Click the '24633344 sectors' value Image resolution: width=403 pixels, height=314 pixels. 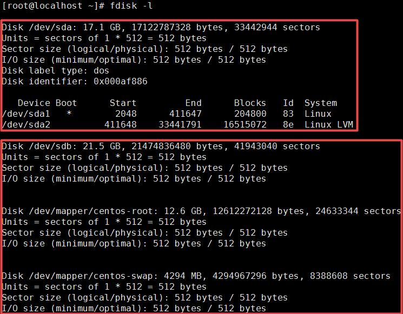(x=358, y=211)
